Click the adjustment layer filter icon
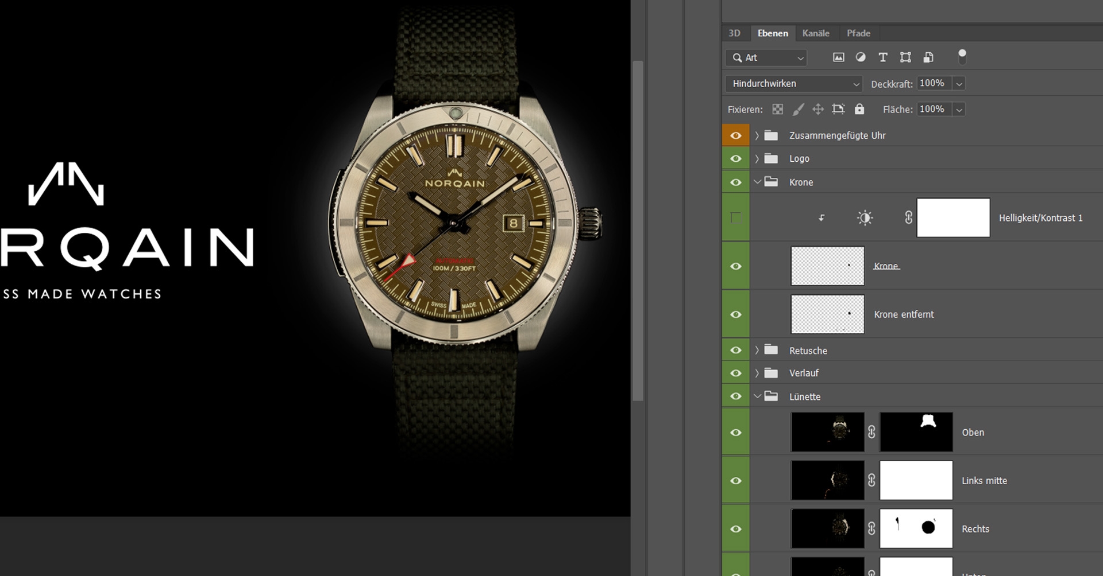Viewport: 1103px width, 576px height. click(861, 57)
